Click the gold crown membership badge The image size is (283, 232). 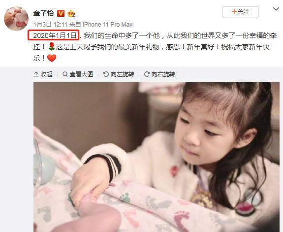pos(71,14)
